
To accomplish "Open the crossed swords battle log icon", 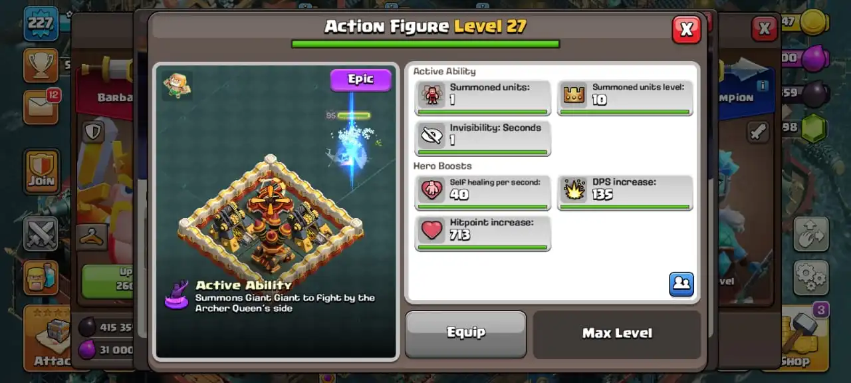I will 41,233.
